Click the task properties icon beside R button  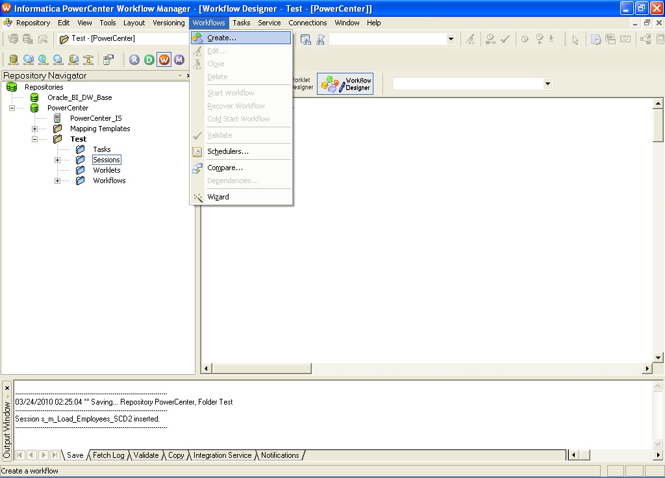coord(108,60)
